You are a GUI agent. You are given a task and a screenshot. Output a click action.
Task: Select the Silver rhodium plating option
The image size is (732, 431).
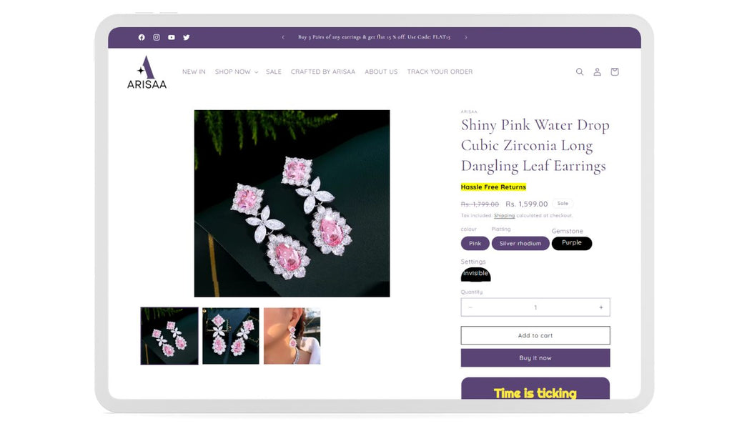pos(520,243)
